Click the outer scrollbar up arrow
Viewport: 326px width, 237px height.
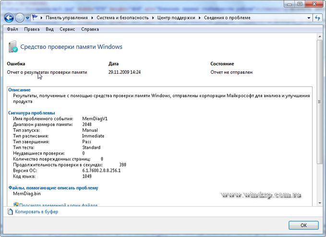click(320, 37)
